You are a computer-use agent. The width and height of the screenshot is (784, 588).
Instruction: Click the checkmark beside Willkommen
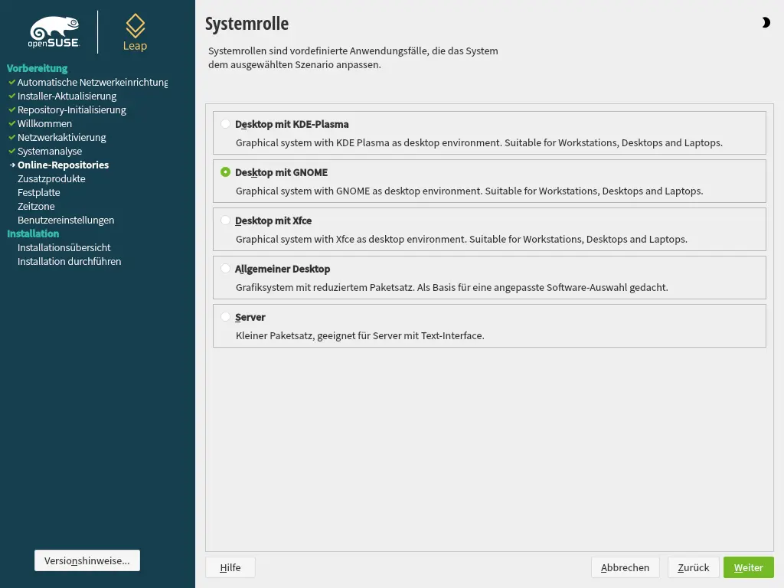[11, 123]
